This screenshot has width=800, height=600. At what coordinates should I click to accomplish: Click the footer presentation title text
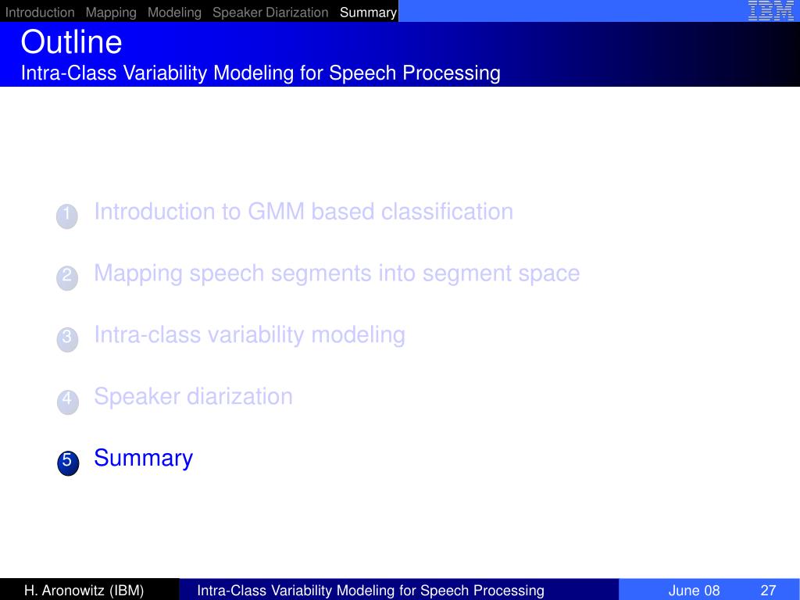(x=370, y=591)
